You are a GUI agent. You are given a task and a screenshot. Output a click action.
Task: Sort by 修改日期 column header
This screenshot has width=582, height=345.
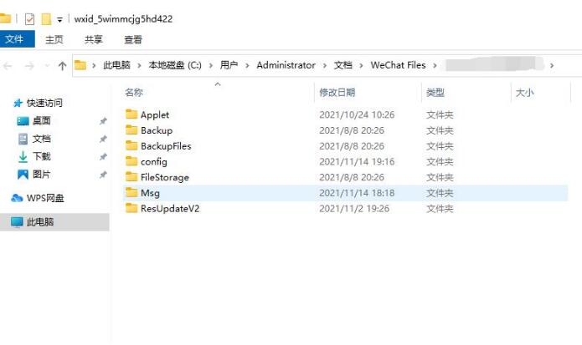[x=337, y=92]
